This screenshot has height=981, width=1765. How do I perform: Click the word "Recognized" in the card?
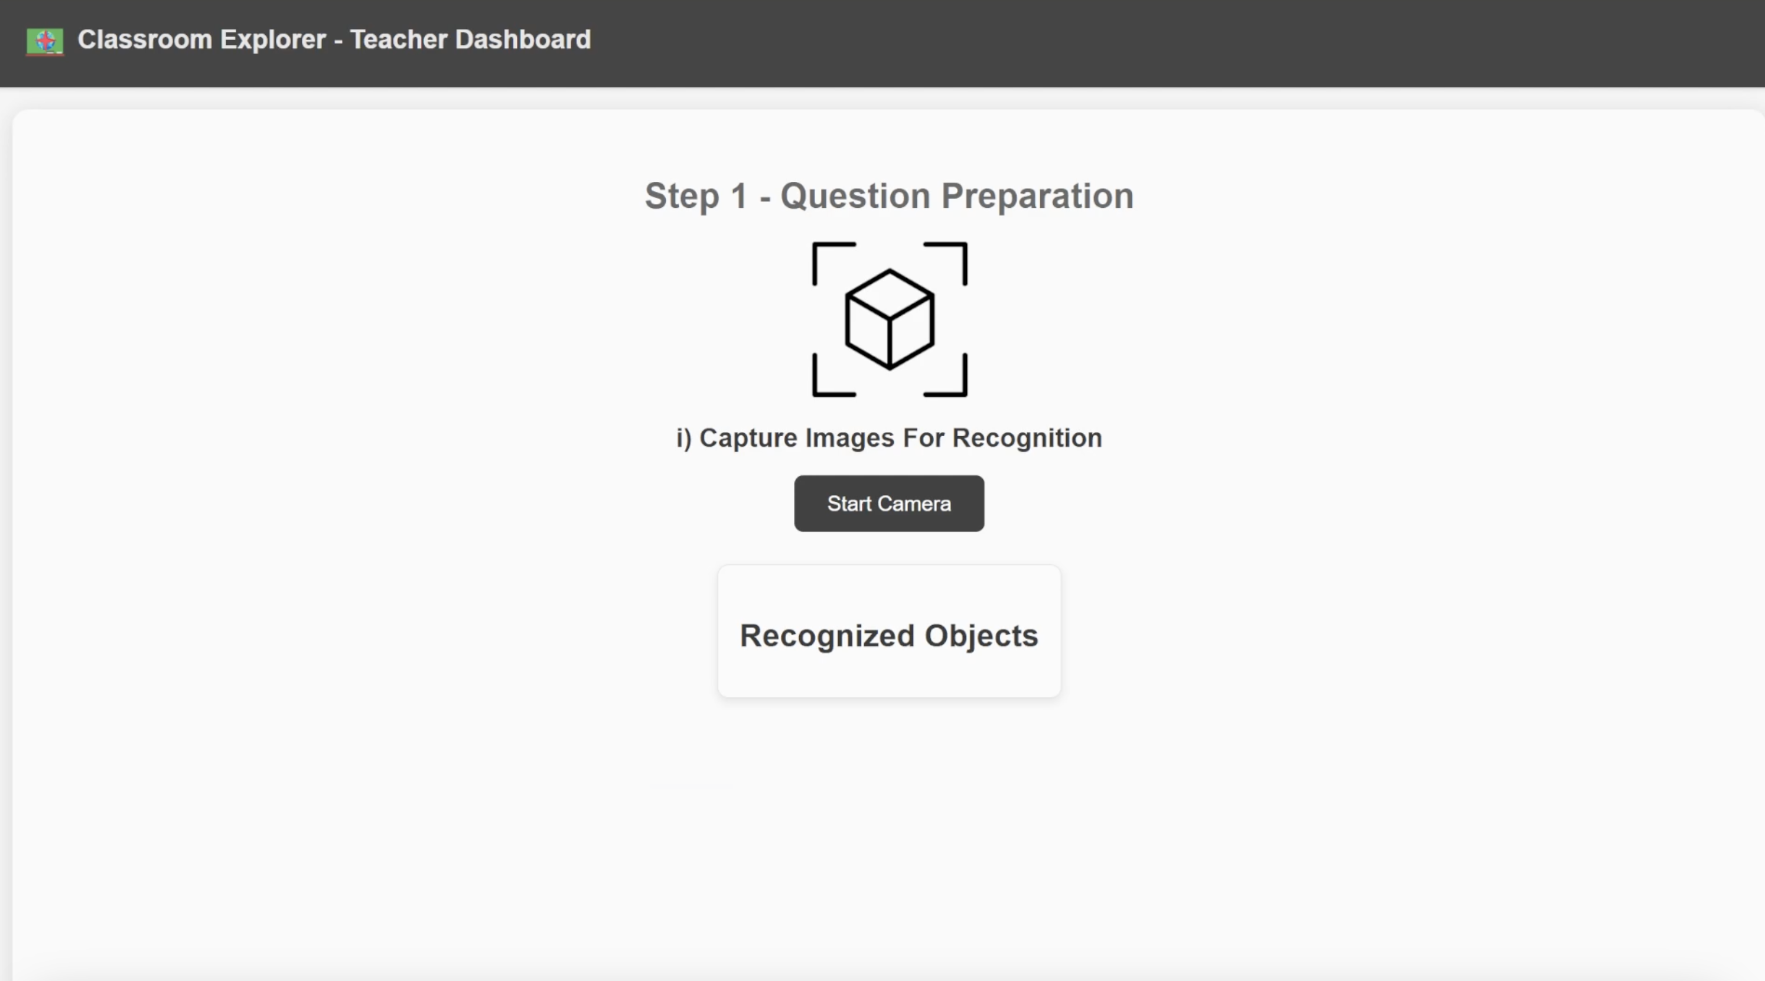point(827,636)
